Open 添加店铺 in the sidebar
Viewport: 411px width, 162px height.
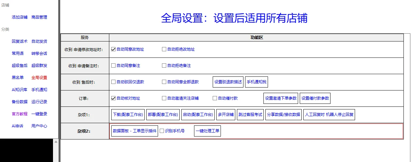click(20, 17)
